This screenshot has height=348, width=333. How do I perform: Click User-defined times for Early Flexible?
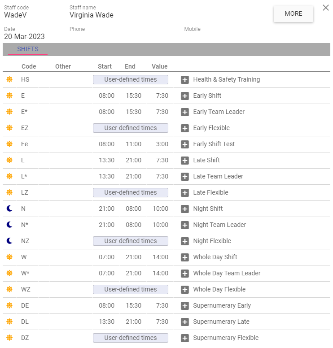131,128
